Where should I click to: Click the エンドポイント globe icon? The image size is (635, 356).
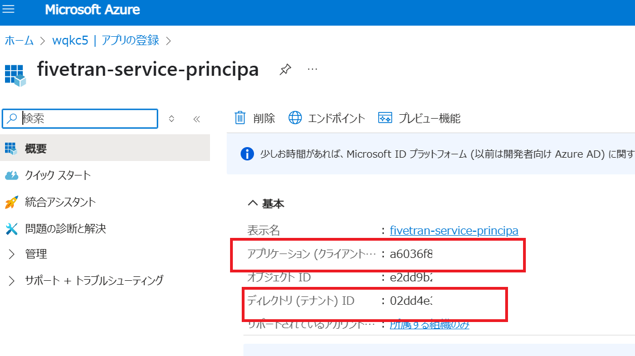295,118
